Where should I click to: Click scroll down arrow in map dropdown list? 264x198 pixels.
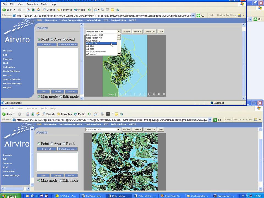click(119, 54)
